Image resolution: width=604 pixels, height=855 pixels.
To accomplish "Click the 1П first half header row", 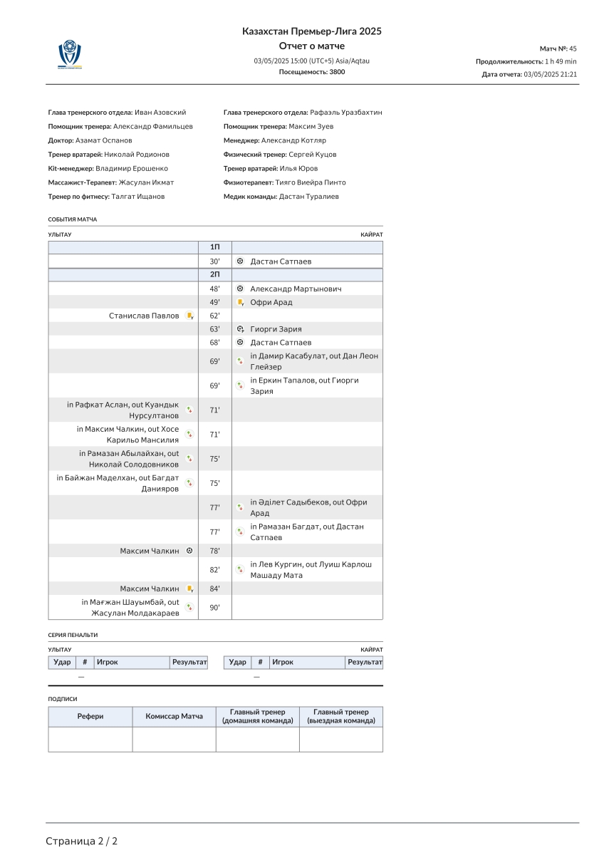I will 215,247.
